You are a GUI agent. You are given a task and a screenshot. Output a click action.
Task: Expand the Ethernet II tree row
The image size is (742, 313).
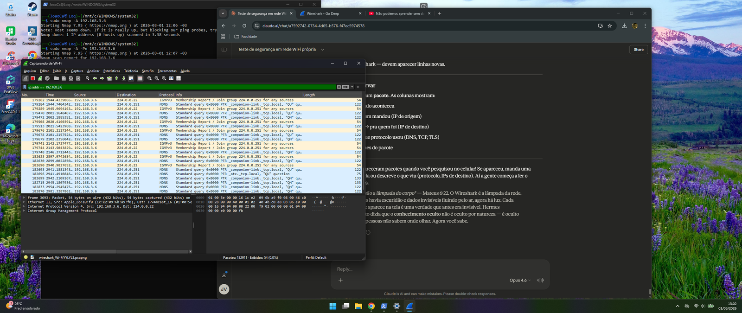[x=24, y=202]
